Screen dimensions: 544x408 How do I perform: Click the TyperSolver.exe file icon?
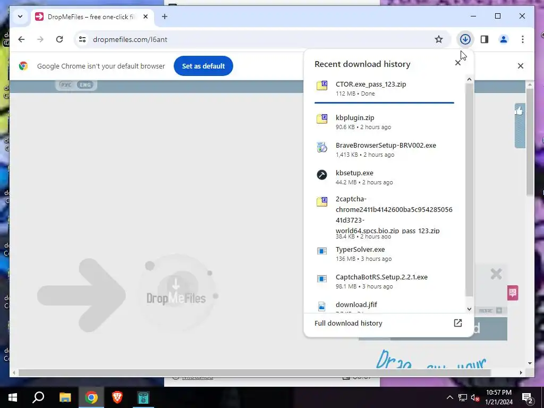pos(321,251)
